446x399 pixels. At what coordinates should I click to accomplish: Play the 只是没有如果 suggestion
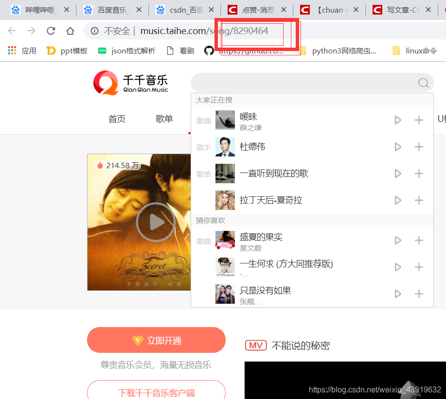pos(398,294)
